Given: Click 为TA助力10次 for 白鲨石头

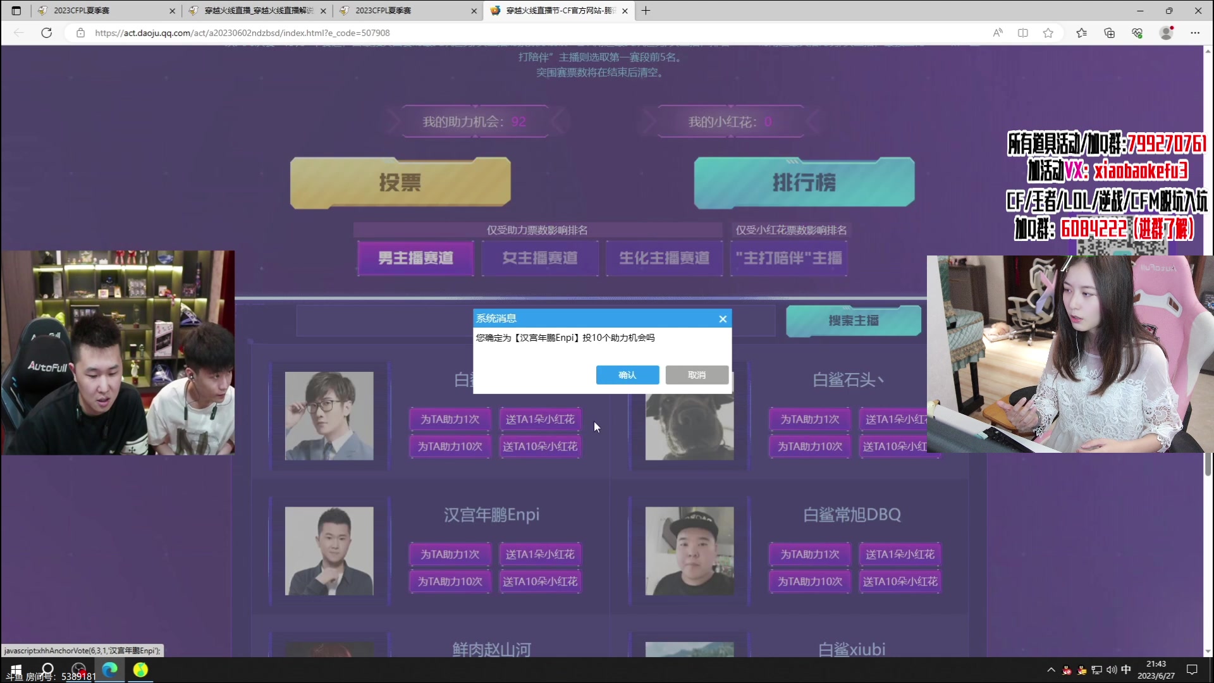Looking at the screenshot, I should (810, 446).
